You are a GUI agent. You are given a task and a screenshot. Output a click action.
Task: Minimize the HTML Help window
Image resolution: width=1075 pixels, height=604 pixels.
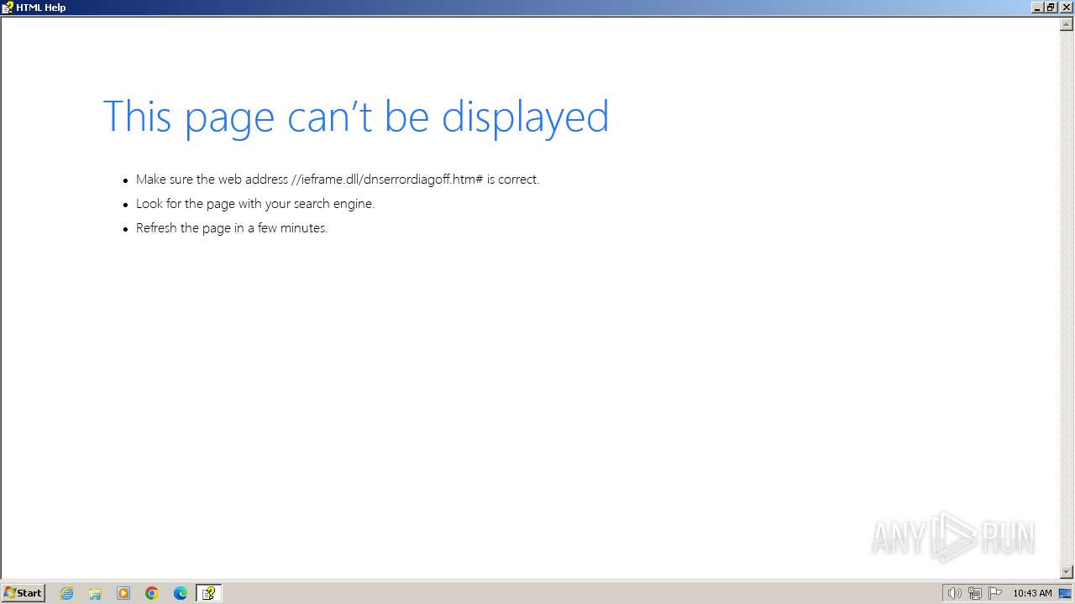tap(1037, 8)
